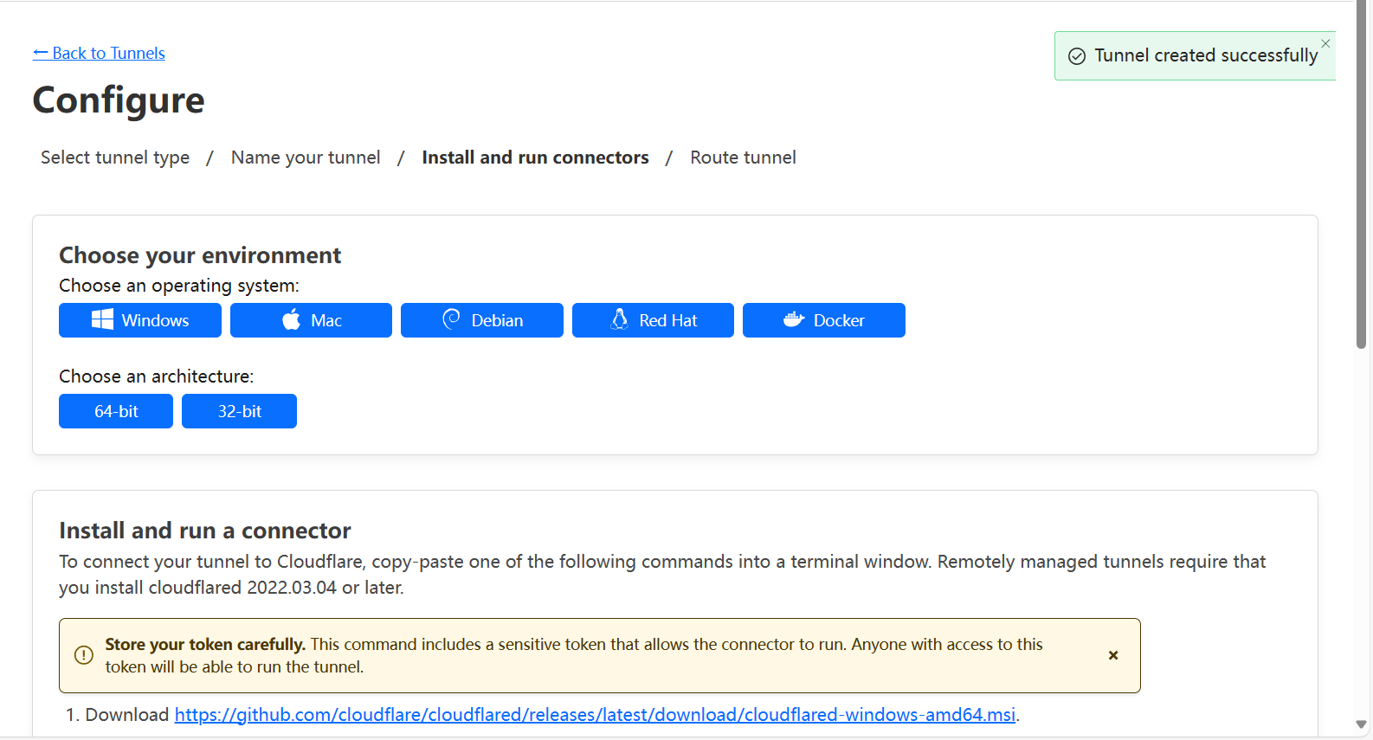Click the Debian swirl icon
Image resolution: width=1373 pixels, height=740 pixels.
tap(451, 319)
